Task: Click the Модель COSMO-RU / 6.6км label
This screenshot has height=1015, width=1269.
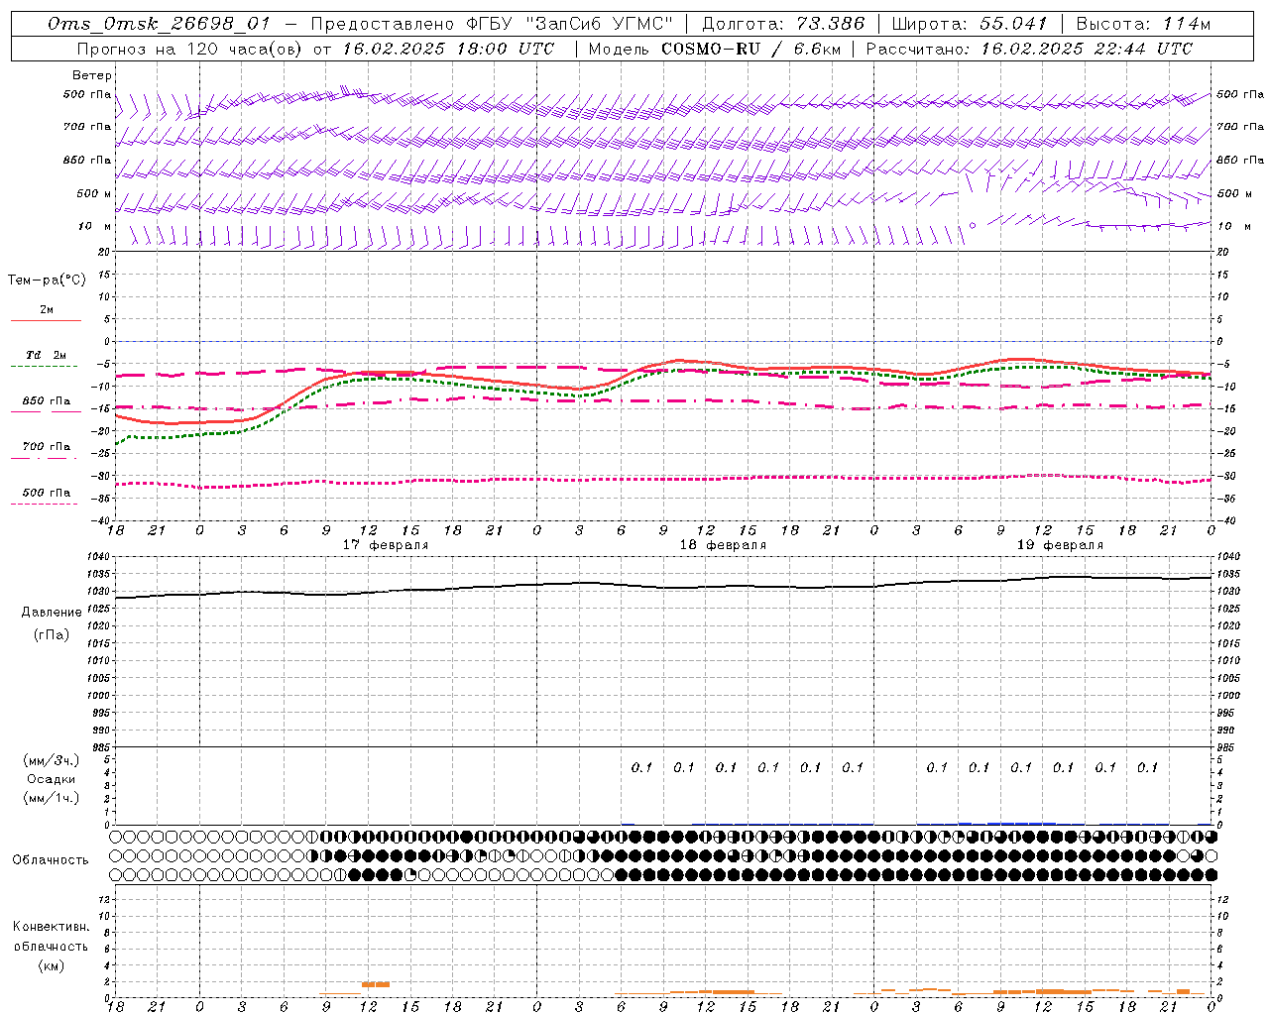Action: 714,49
